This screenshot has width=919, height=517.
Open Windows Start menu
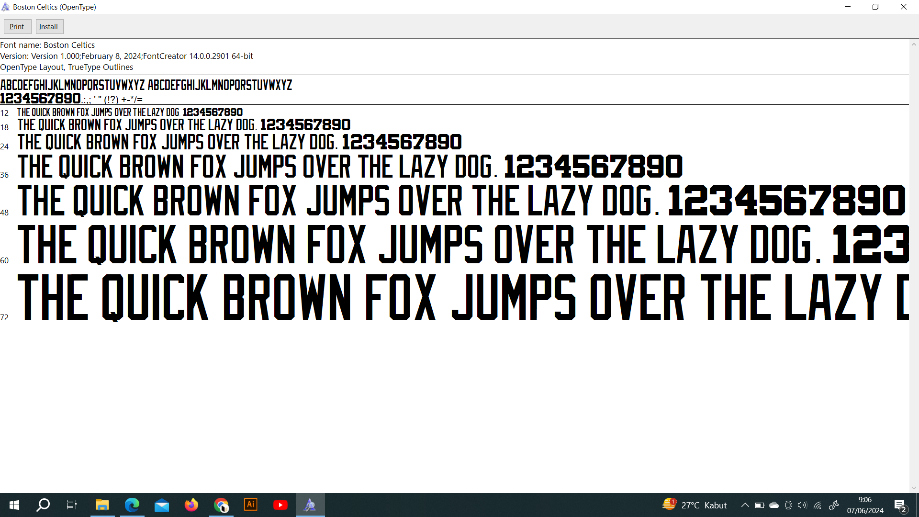[14, 505]
